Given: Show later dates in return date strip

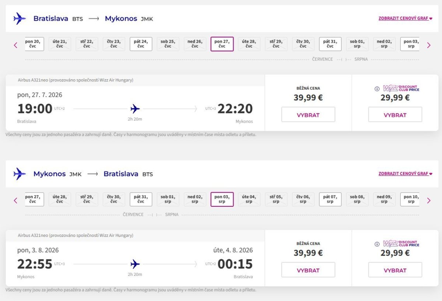Looking at the screenshot, I should click(429, 201).
